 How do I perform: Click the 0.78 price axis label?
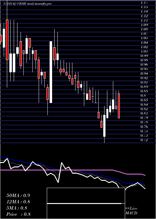(144, 122)
